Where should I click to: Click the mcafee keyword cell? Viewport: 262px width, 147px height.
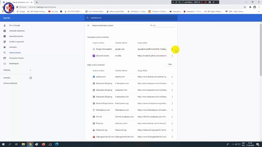[x=118, y=56]
